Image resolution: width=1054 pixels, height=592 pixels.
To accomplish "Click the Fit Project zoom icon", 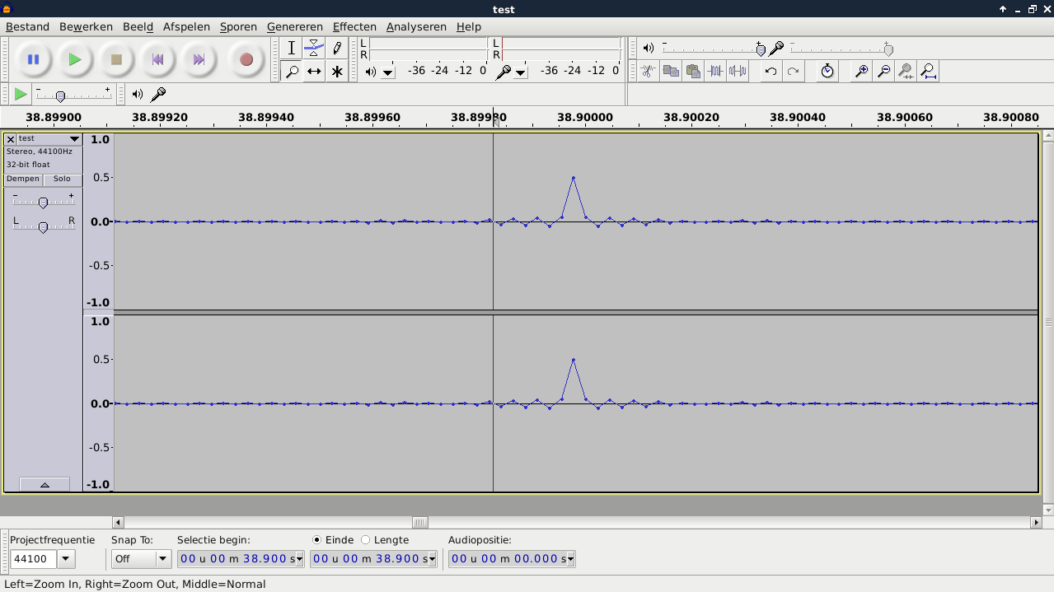I will (928, 71).
